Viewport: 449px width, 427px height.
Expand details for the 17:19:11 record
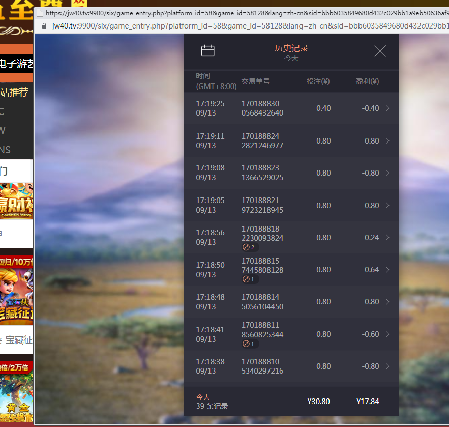[x=387, y=140]
